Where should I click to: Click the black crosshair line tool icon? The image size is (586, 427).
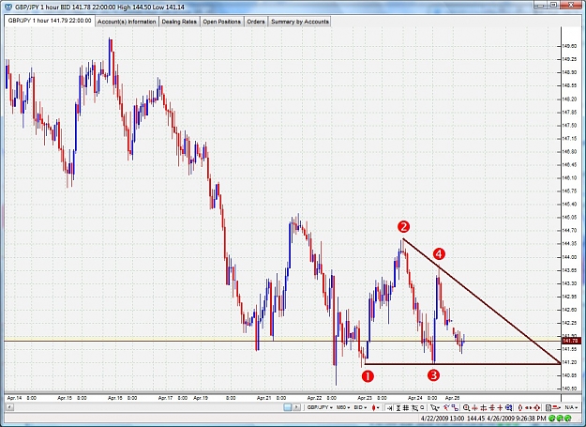[x=484, y=407]
